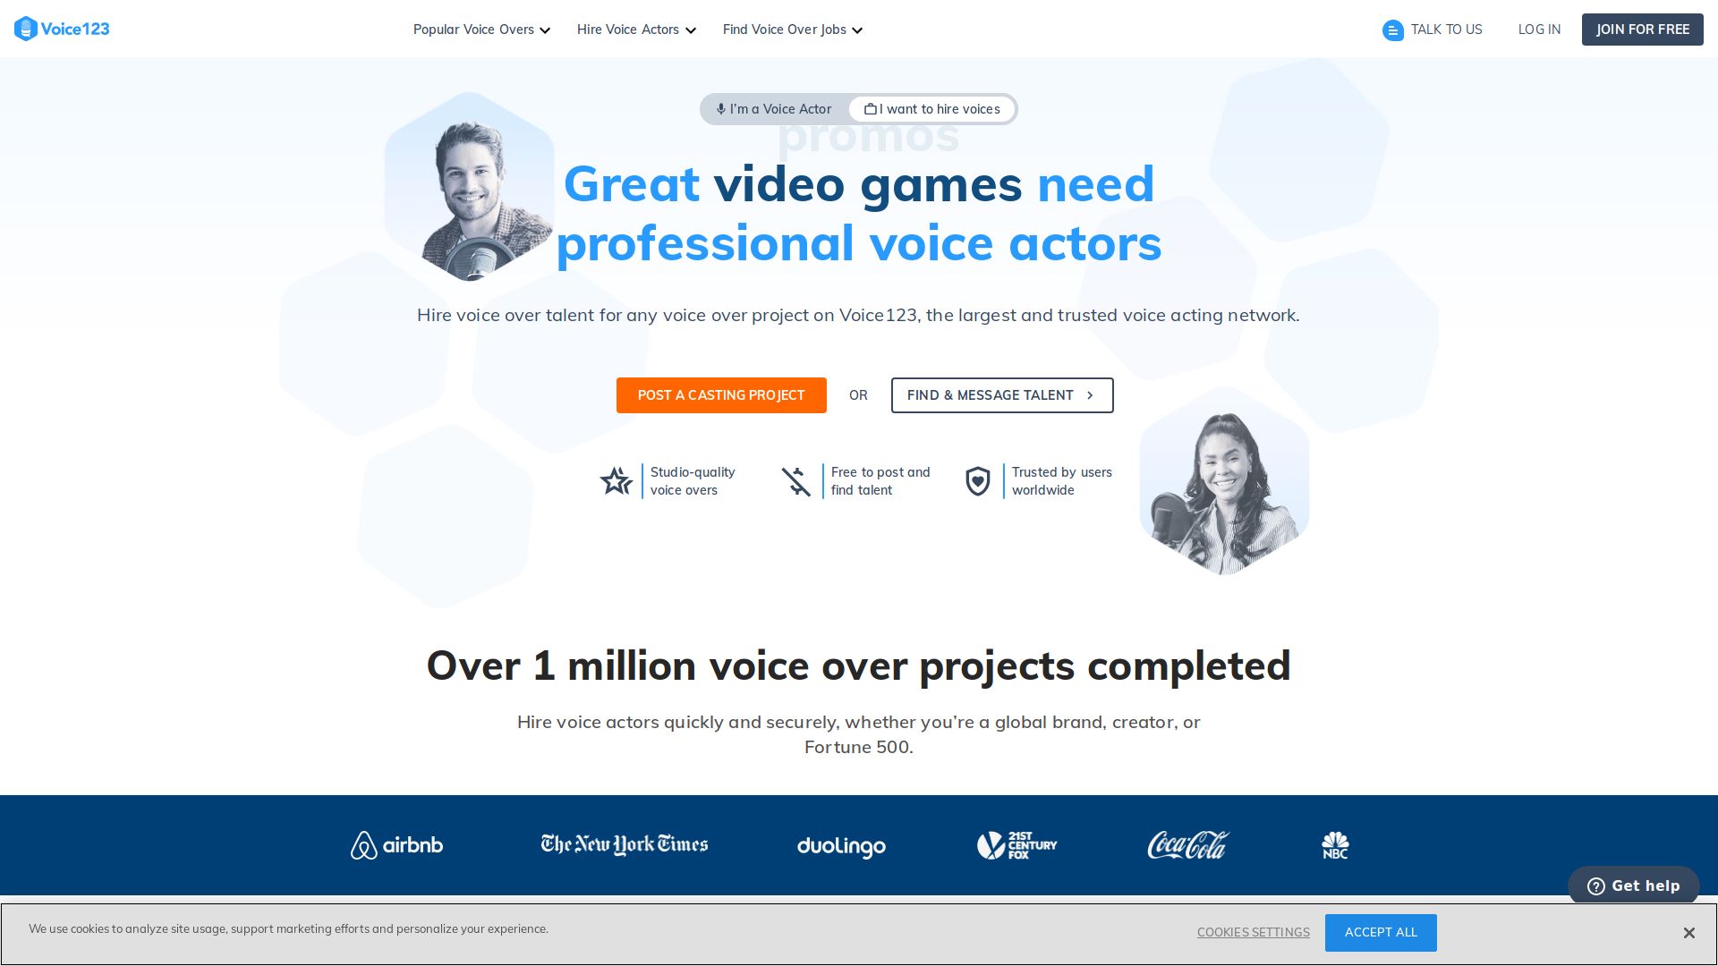Click the studio-quality star icon
The image size is (1718, 966).
click(616, 481)
